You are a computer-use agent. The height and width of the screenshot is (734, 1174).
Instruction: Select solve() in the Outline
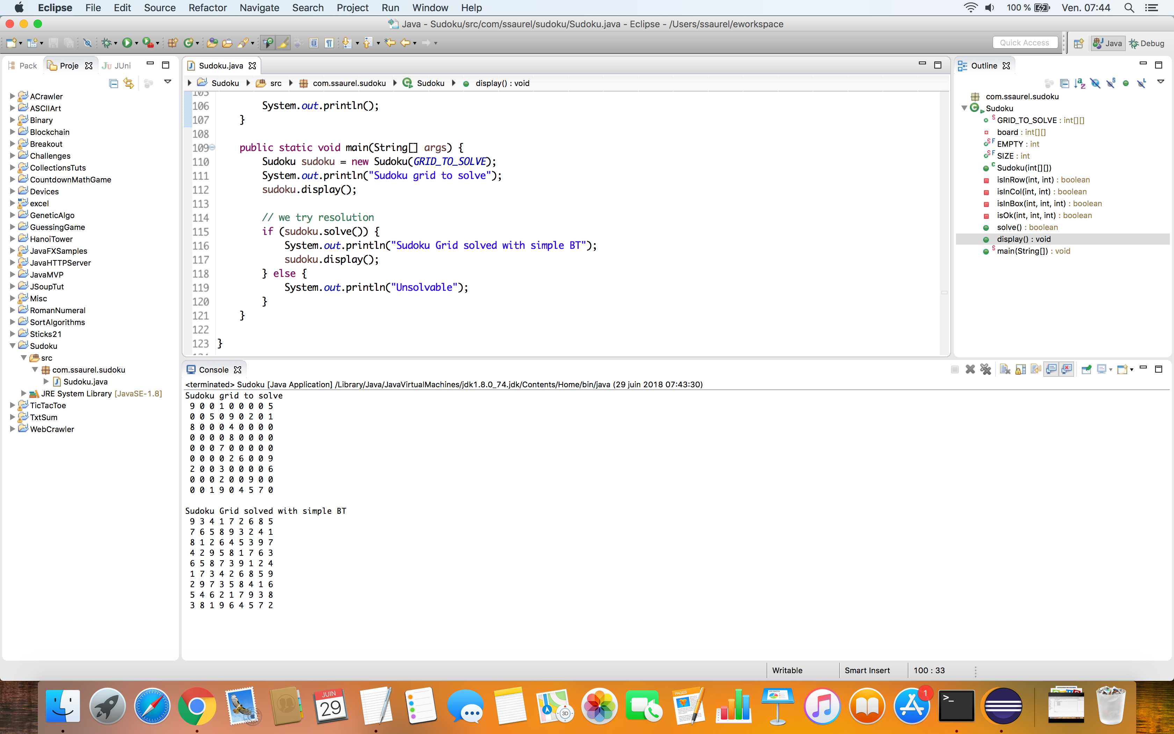point(1009,227)
